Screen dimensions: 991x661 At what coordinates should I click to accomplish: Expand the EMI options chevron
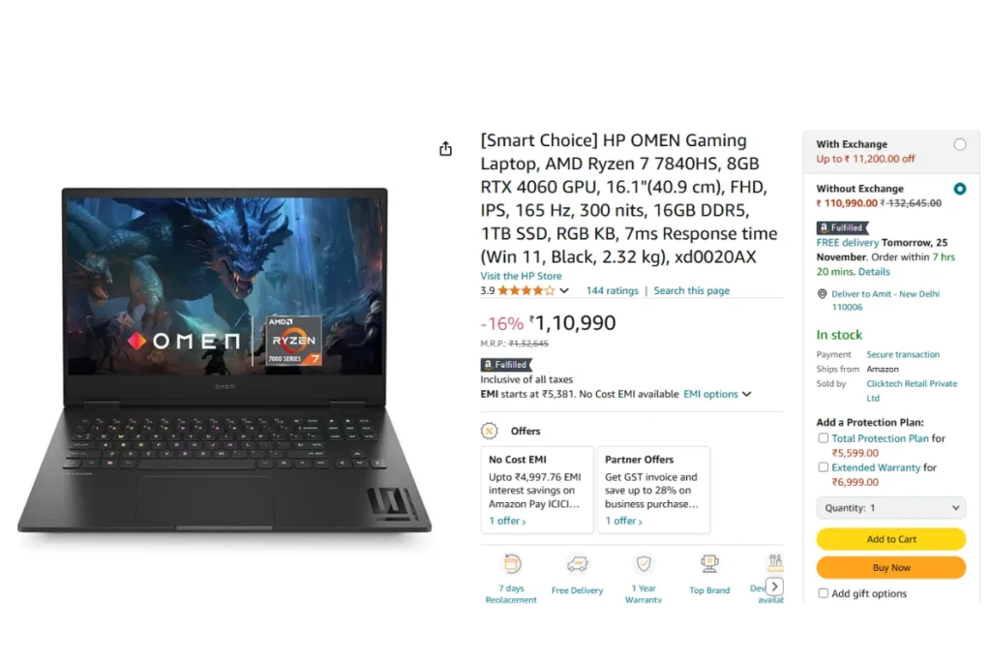(747, 394)
